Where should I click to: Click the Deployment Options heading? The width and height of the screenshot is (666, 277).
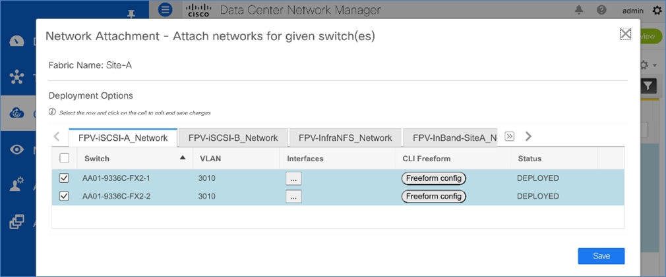tap(91, 95)
